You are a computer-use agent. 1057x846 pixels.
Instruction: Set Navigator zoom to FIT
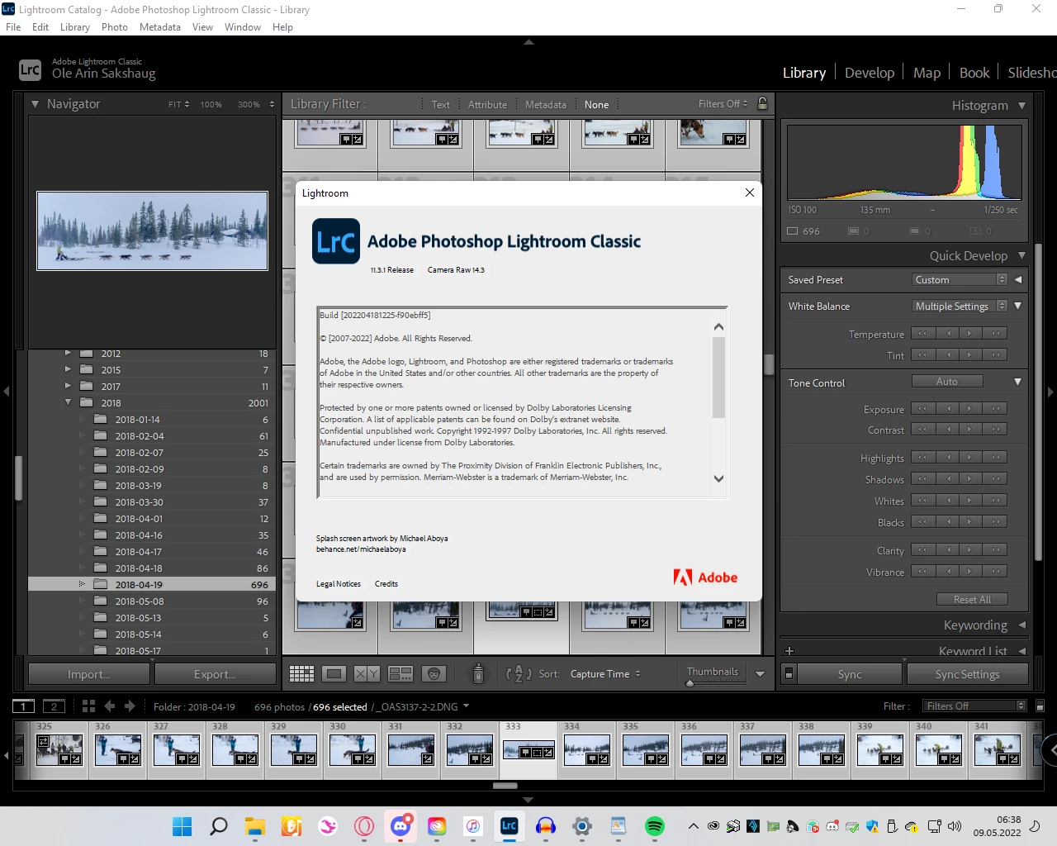[178, 105]
